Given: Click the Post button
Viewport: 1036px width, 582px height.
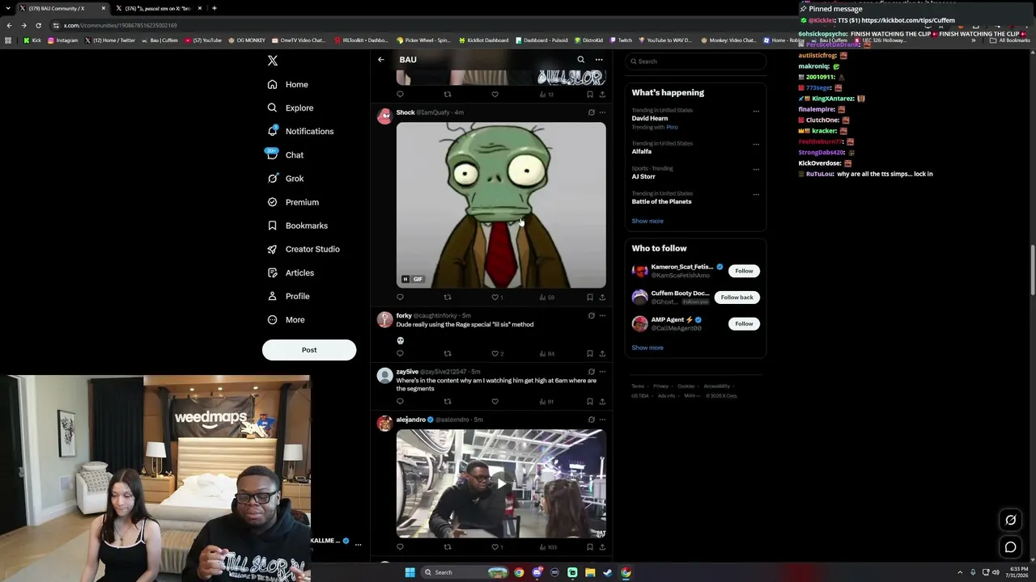Looking at the screenshot, I should (309, 350).
